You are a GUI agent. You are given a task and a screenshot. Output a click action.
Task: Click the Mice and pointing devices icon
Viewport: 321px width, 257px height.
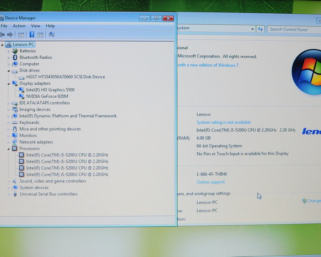[15, 129]
